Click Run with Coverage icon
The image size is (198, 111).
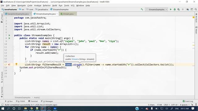179,10
